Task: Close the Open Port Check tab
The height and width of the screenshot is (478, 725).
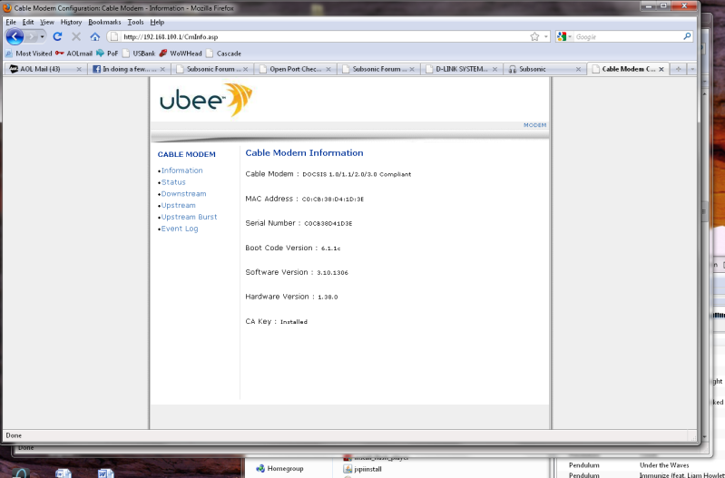Action: (x=328, y=69)
